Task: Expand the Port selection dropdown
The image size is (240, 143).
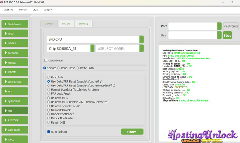Action: coord(219,26)
